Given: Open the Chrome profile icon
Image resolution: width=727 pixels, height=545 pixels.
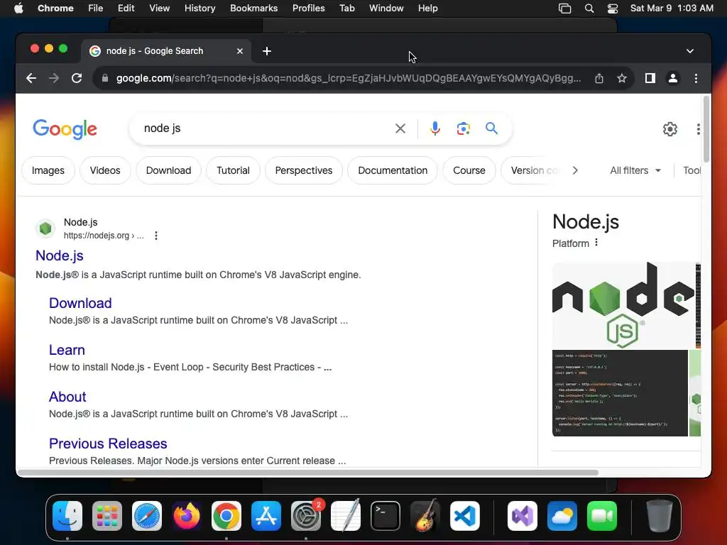Looking at the screenshot, I should point(673,78).
